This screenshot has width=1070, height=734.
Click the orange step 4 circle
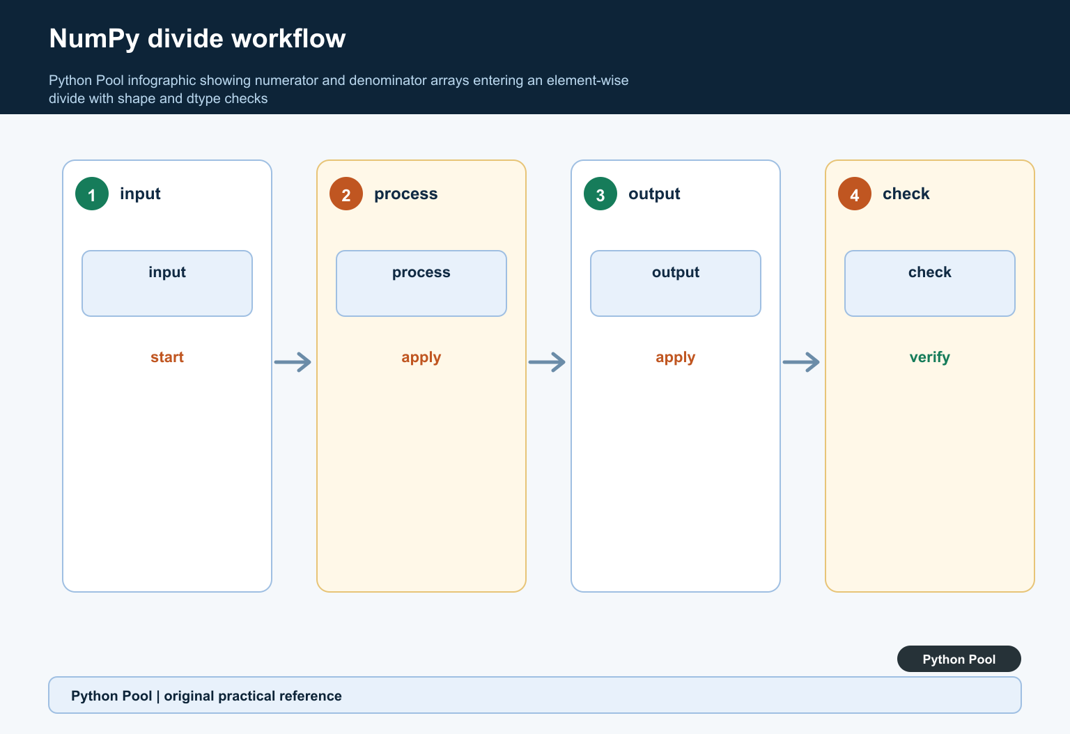pyautogui.click(x=855, y=194)
